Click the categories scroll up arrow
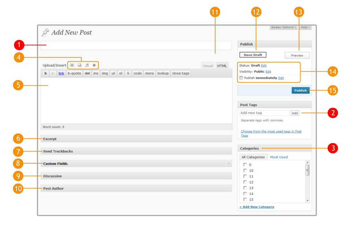Screen dimensions: 361x246 (307, 162)
